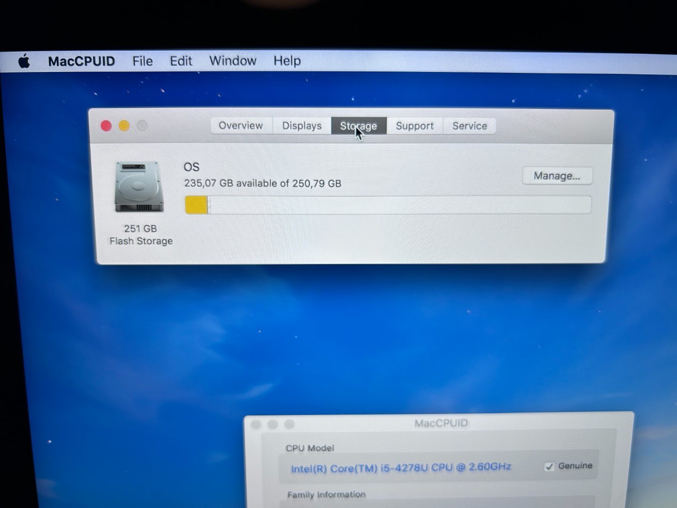Minimize the MacCPUID window
677x508 pixels.
[x=273, y=424]
